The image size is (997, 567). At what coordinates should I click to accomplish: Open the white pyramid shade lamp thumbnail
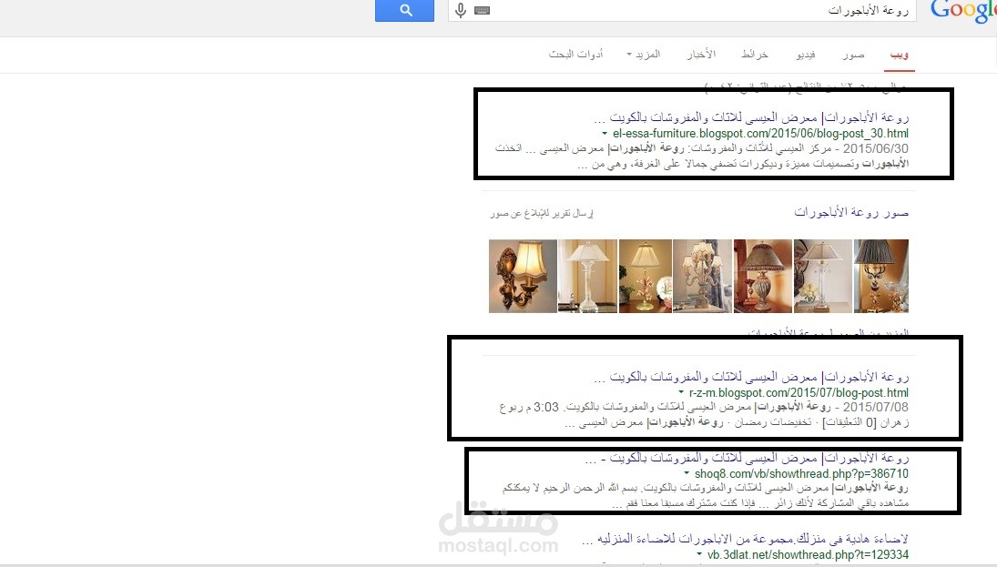[x=823, y=276]
